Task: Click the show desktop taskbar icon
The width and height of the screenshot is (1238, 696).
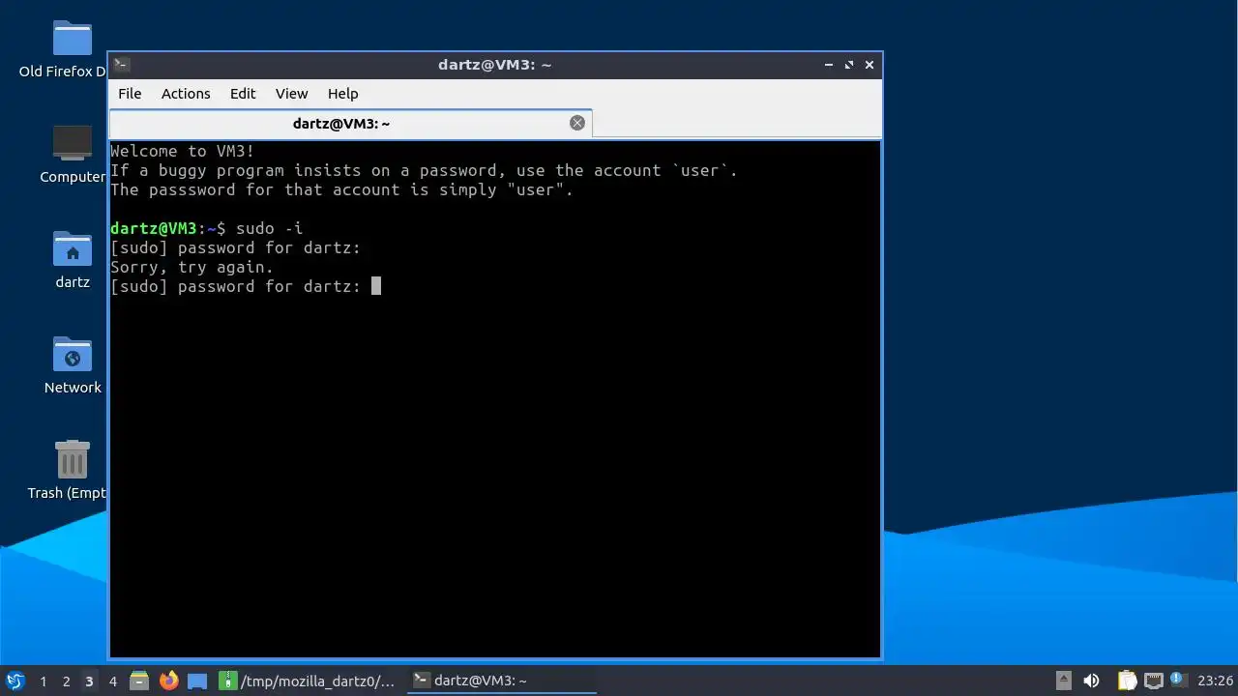Action: click(x=197, y=681)
